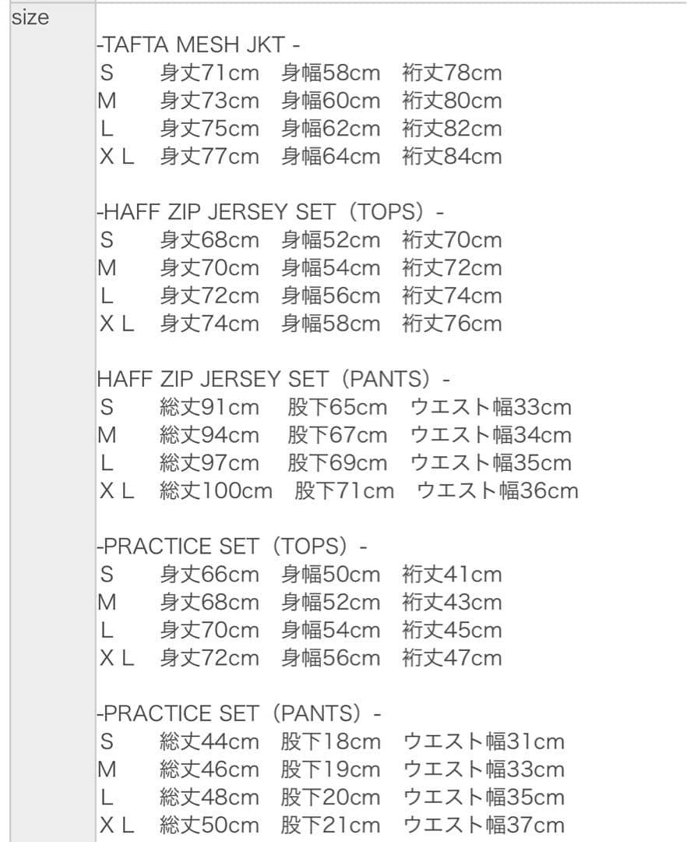Click the 股下21cm inseam value
Screen dimensions: 687x842
[330, 826]
